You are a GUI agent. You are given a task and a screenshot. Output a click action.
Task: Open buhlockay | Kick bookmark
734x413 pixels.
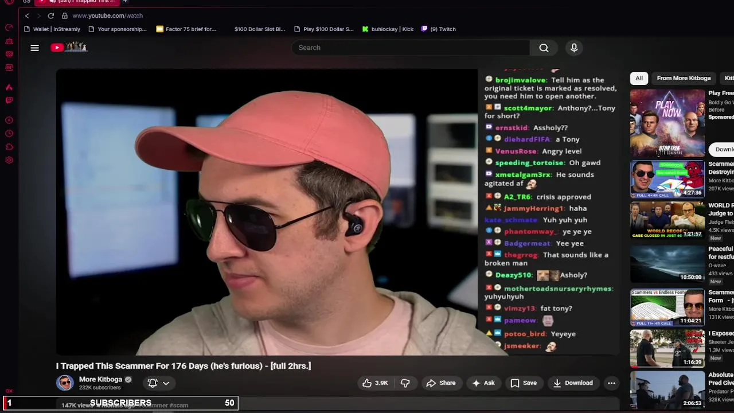(388, 29)
